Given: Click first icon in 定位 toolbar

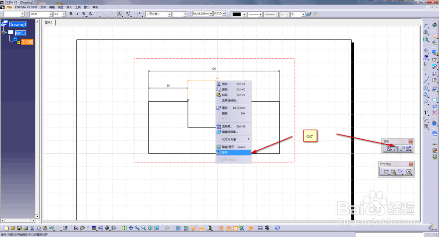Looking at the screenshot, I should 389,149.
